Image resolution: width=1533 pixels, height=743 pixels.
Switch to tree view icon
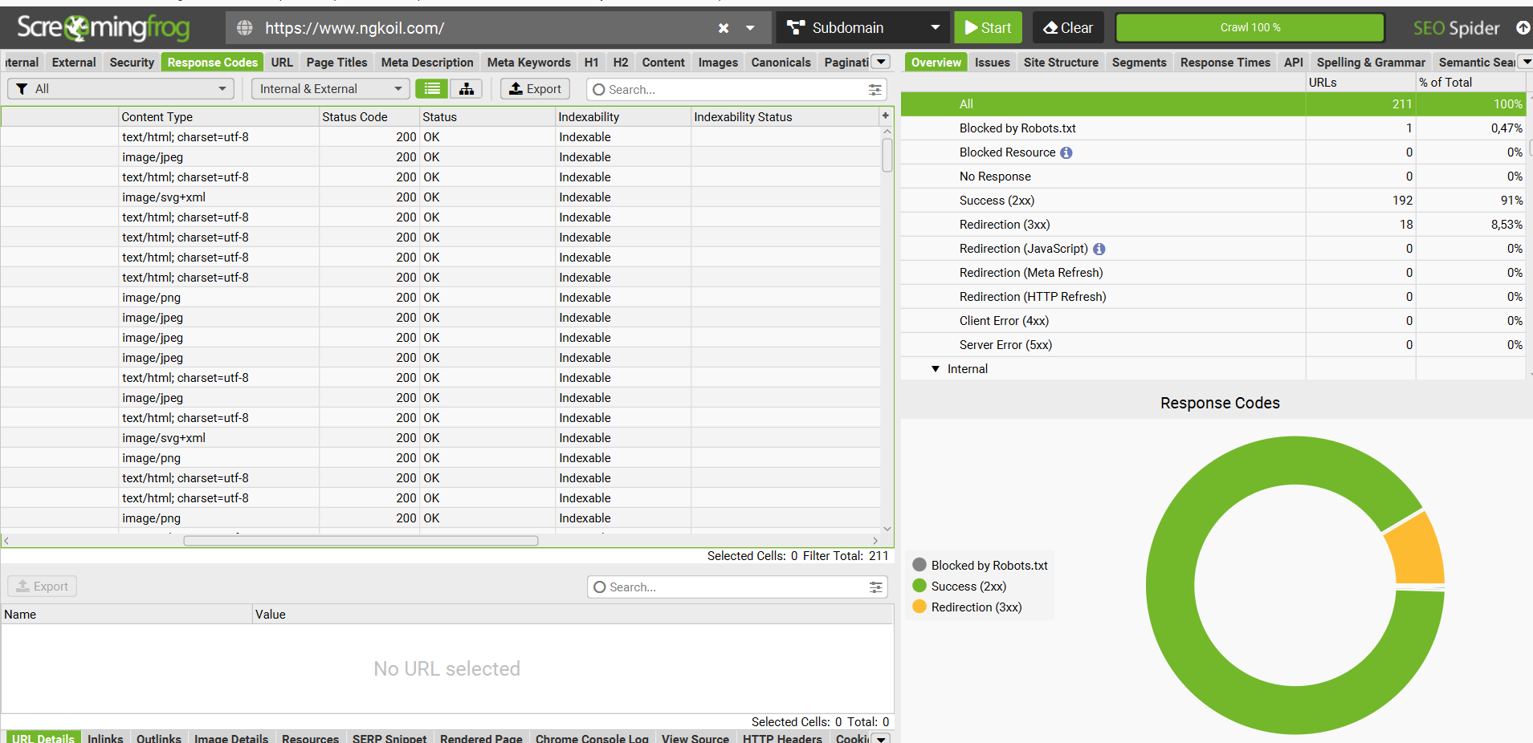(467, 88)
